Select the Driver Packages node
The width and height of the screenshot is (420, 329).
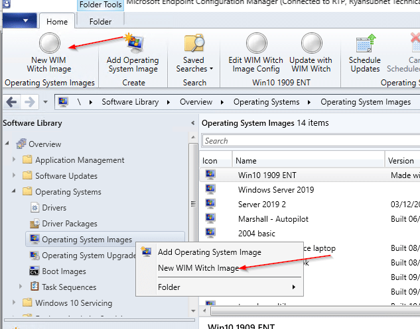70,224
